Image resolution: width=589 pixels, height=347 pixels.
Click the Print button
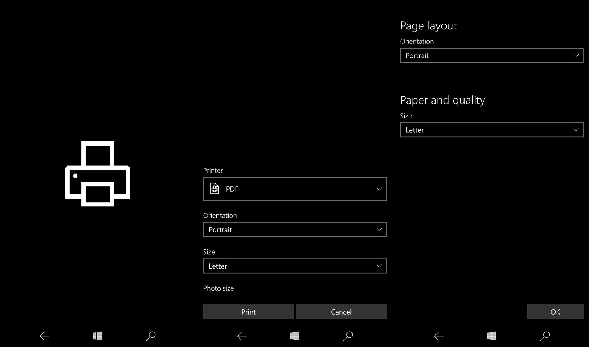pos(248,312)
